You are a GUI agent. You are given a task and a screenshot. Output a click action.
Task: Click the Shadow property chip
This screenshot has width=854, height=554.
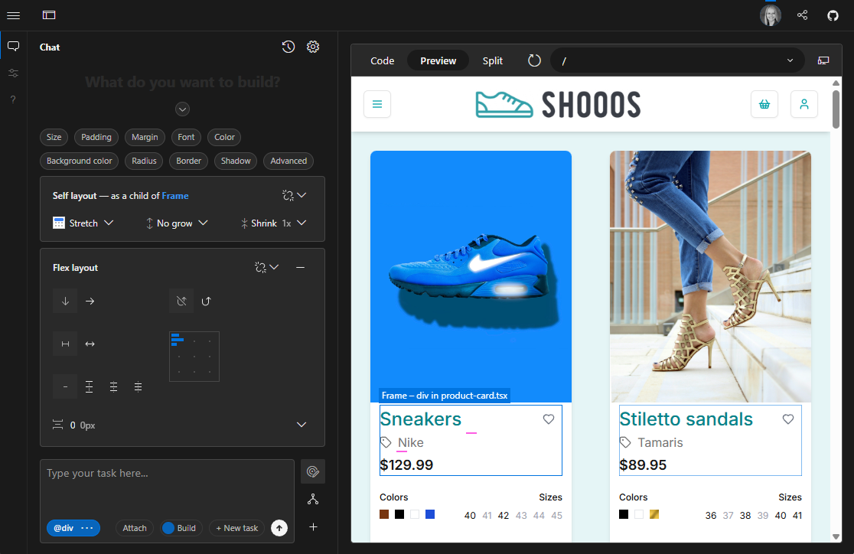[236, 161]
